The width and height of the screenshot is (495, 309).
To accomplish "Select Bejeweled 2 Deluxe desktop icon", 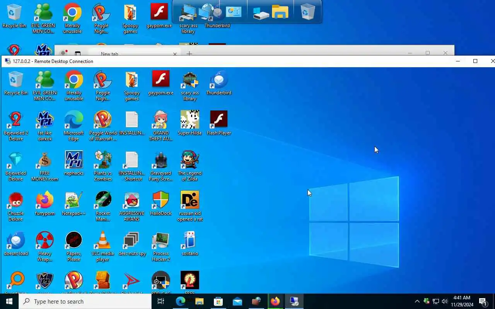I will pyautogui.click(x=16, y=126).
